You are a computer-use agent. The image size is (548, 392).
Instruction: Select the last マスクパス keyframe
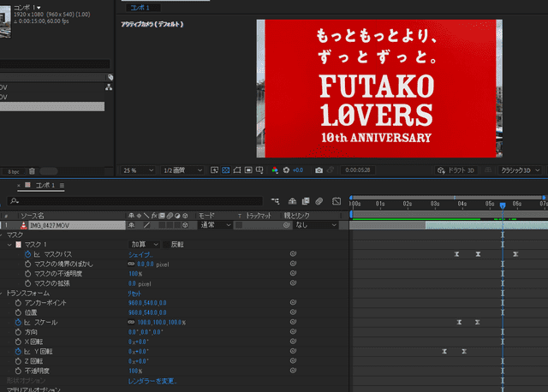click(515, 254)
